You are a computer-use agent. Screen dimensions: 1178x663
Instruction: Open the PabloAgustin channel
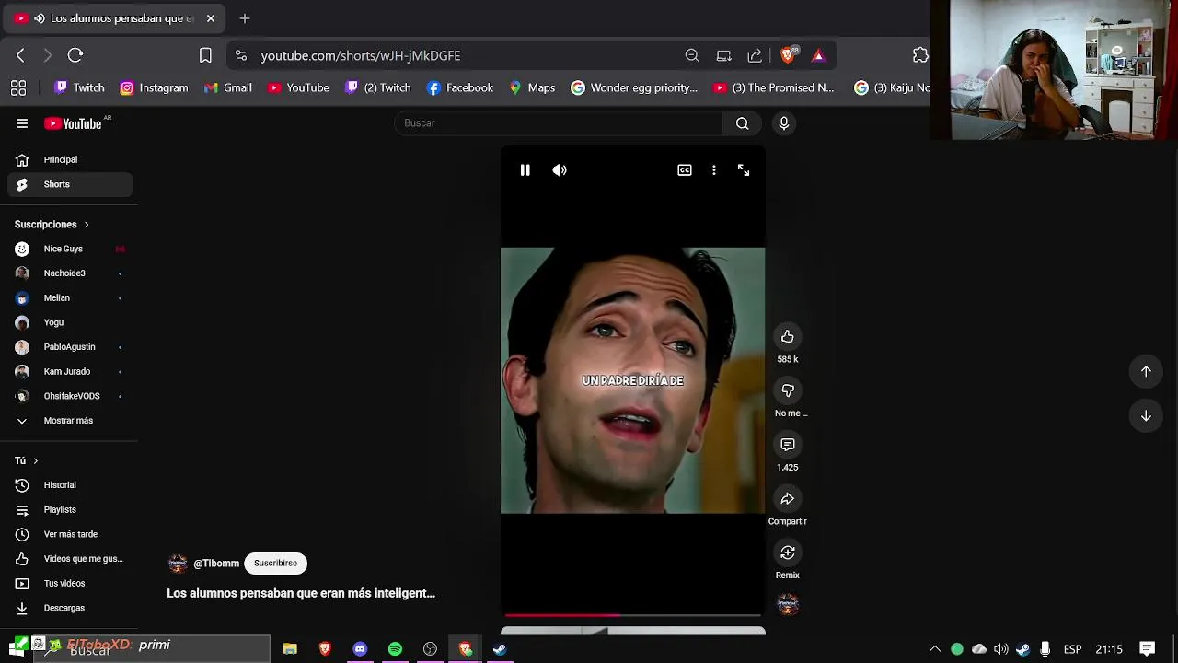pos(70,347)
